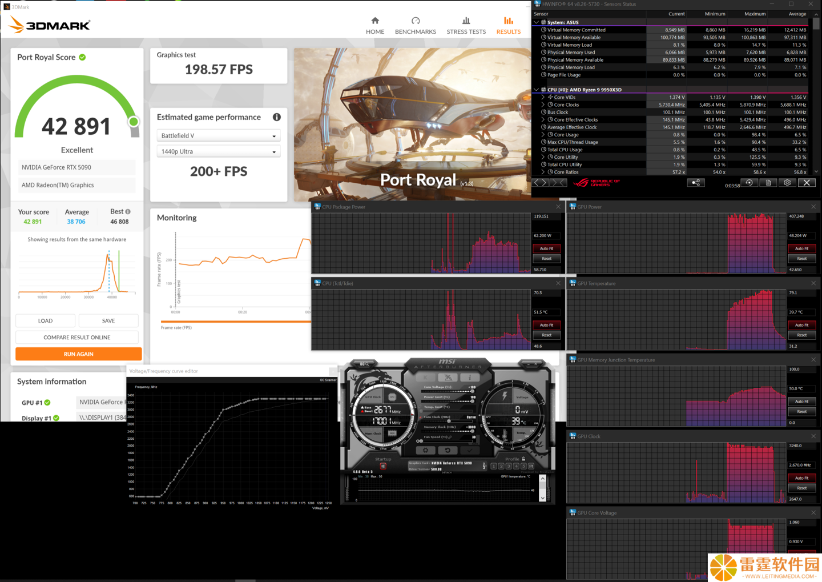
Task: Click the Afterburner monitoring graph scroll-down arrow
Action: point(543,498)
